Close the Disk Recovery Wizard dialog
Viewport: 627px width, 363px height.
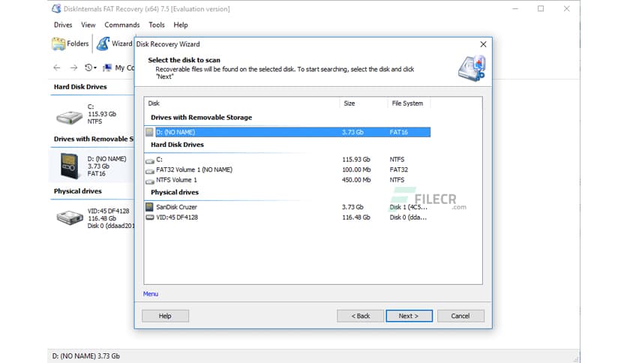(x=484, y=44)
